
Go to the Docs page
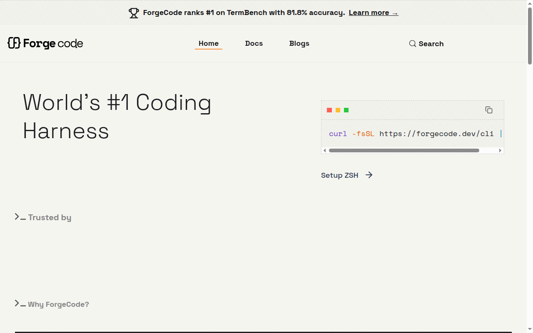pos(254,43)
